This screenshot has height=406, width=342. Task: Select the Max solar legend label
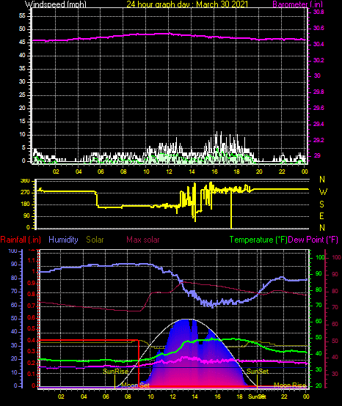pos(143,240)
